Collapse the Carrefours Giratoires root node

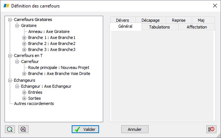coord(10,19)
